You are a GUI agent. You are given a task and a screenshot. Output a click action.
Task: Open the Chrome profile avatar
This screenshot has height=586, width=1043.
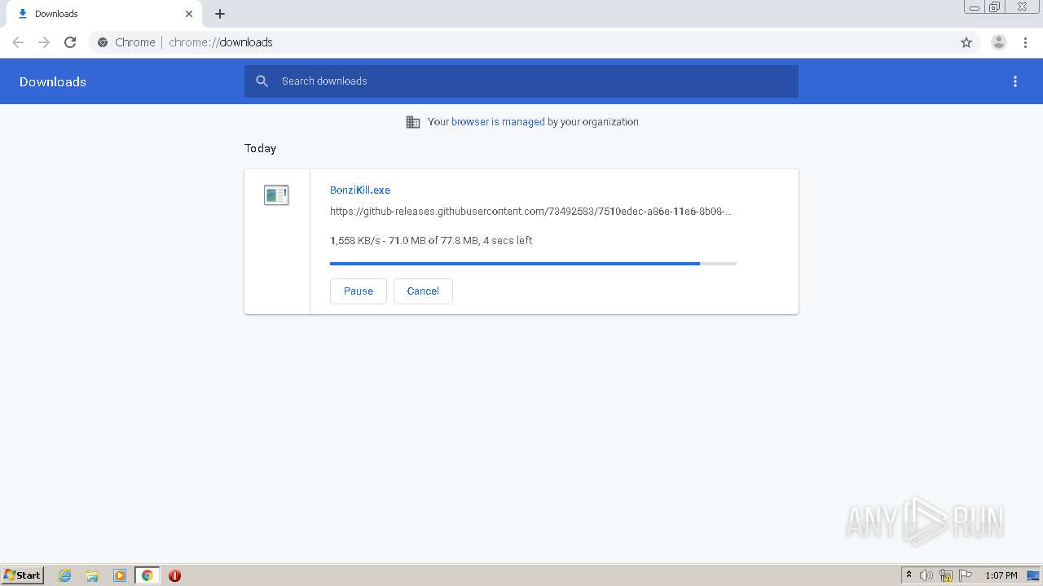point(999,42)
